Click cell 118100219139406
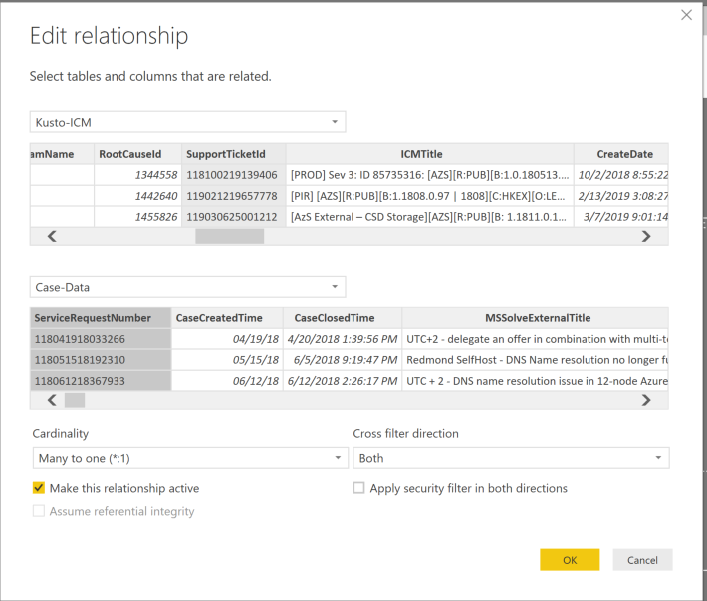The height and width of the screenshot is (601, 707). (x=234, y=175)
